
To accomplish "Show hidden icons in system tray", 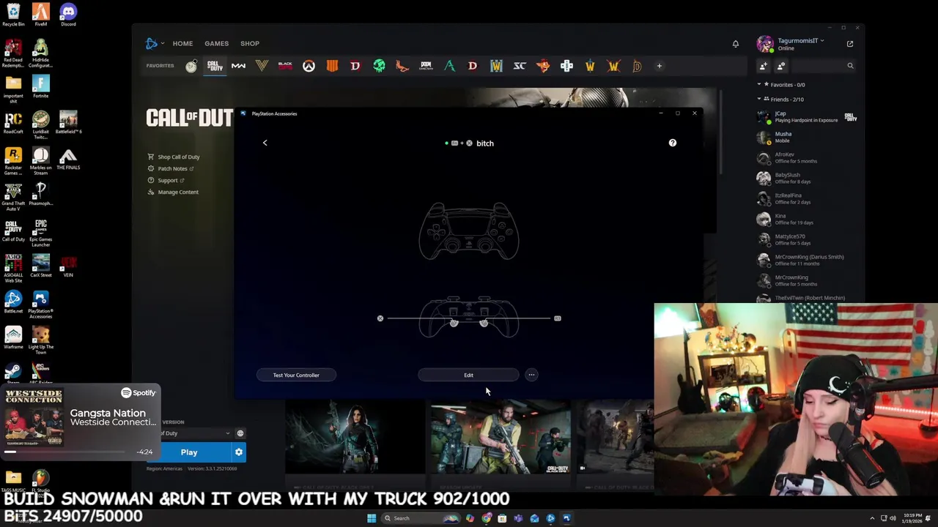I will (x=872, y=518).
